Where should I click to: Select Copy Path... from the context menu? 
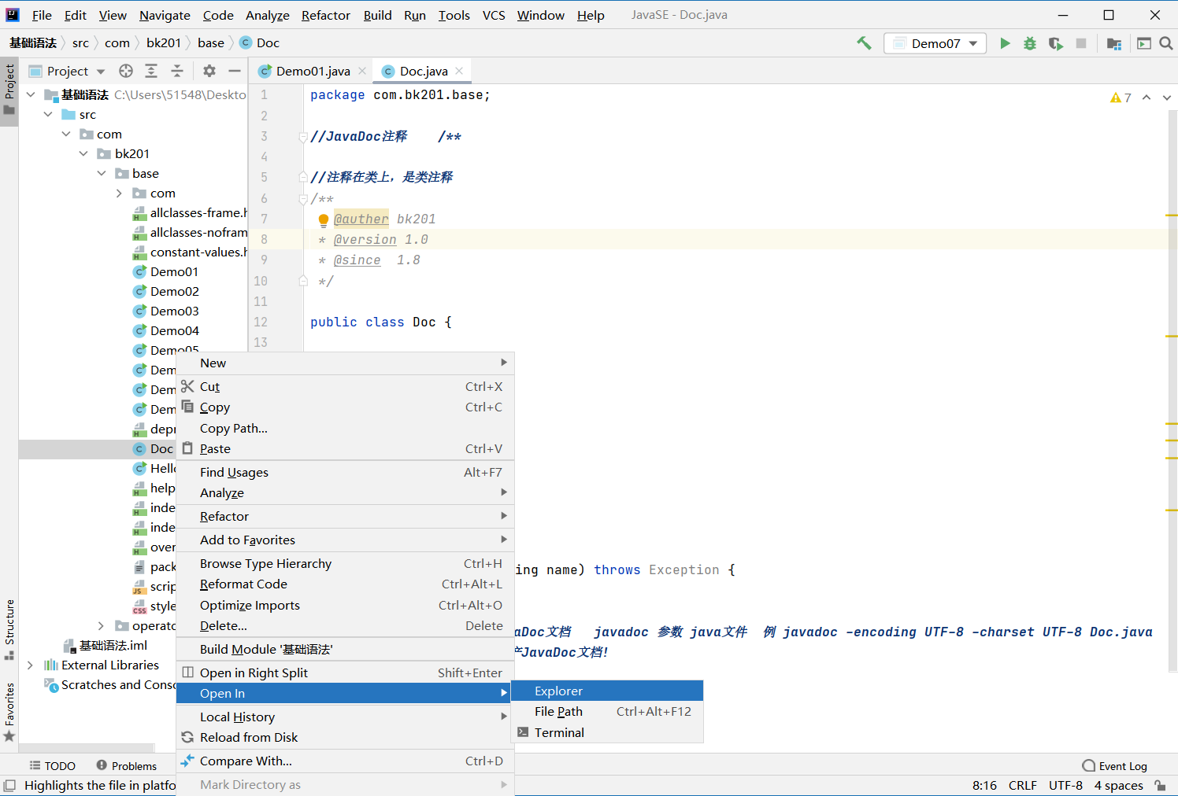345,428
